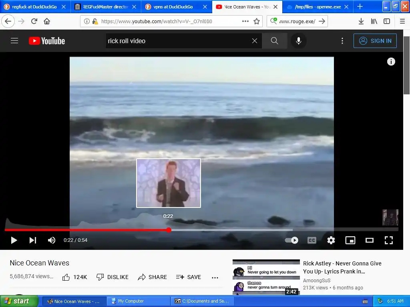Toggle closed captions
Image resolution: width=410 pixels, height=307 pixels.
click(x=312, y=240)
